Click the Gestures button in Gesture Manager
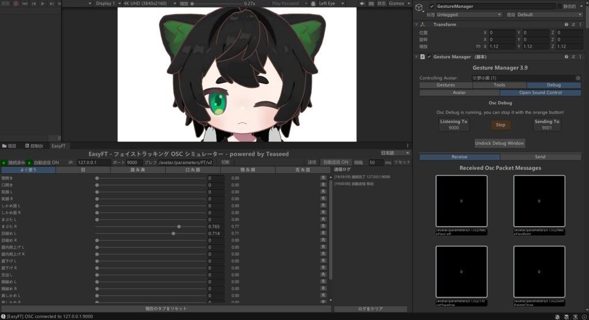This screenshot has height=320, width=589. click(446, 85)
